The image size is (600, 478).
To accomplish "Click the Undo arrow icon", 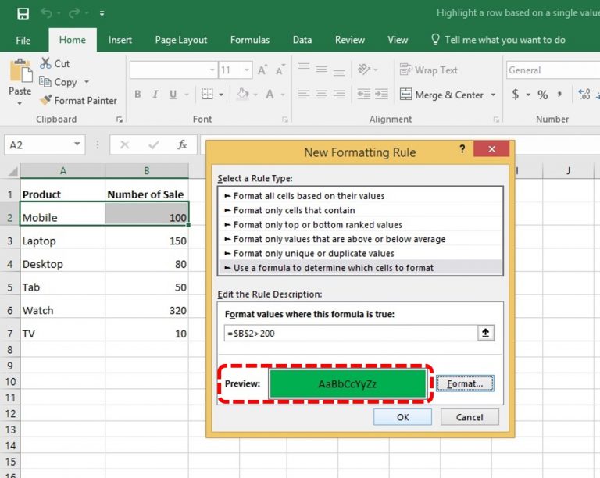I will tap(47, 13).
